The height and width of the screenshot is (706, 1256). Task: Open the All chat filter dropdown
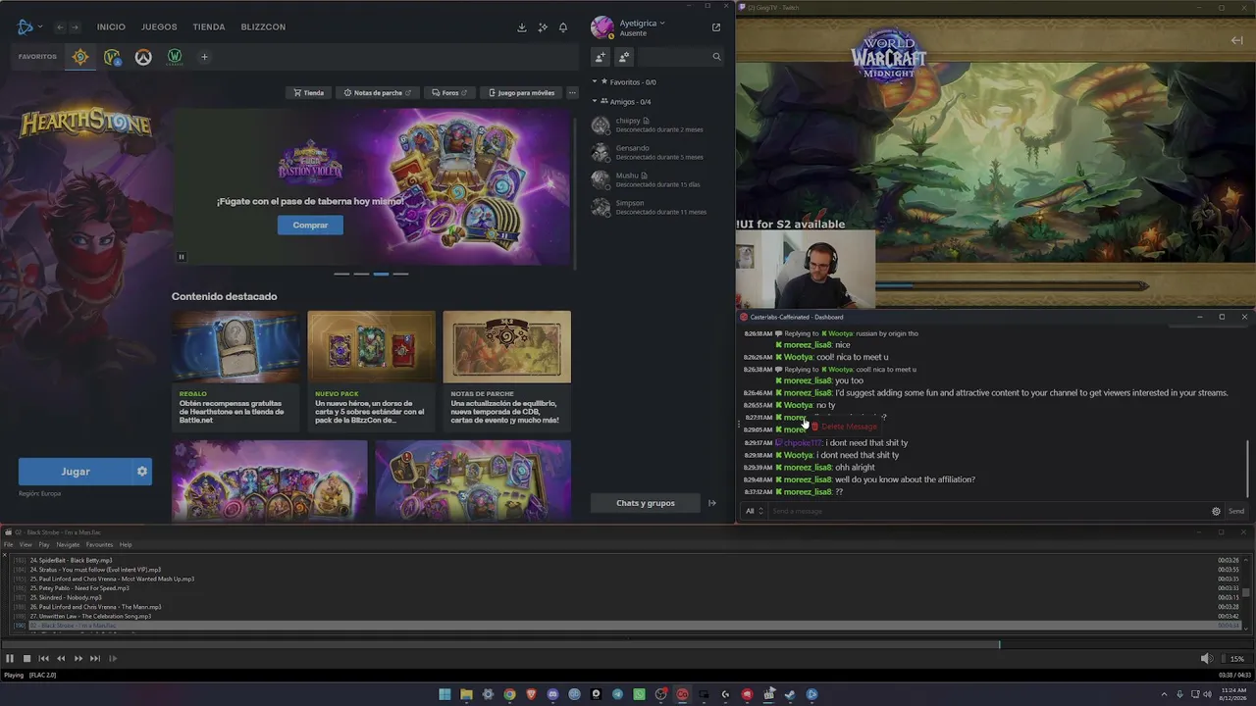click(x=754, y=511)
